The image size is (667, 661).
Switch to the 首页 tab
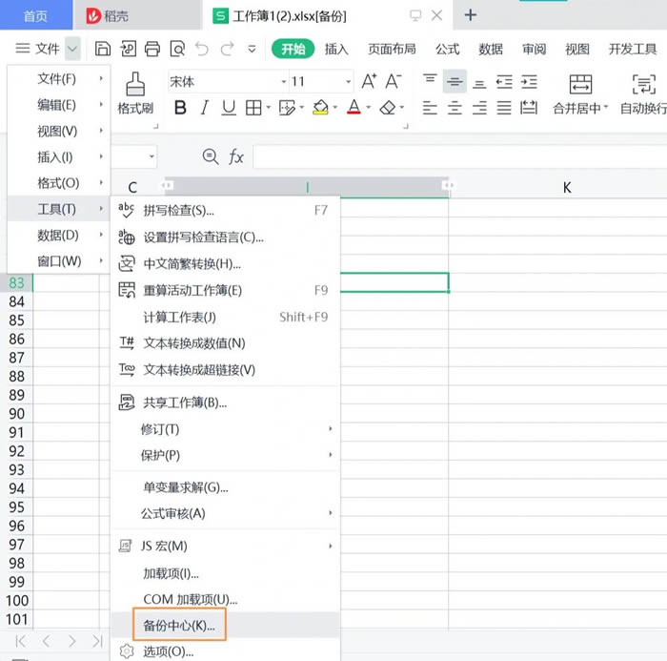pyautogui.click(x=36, y=15)
